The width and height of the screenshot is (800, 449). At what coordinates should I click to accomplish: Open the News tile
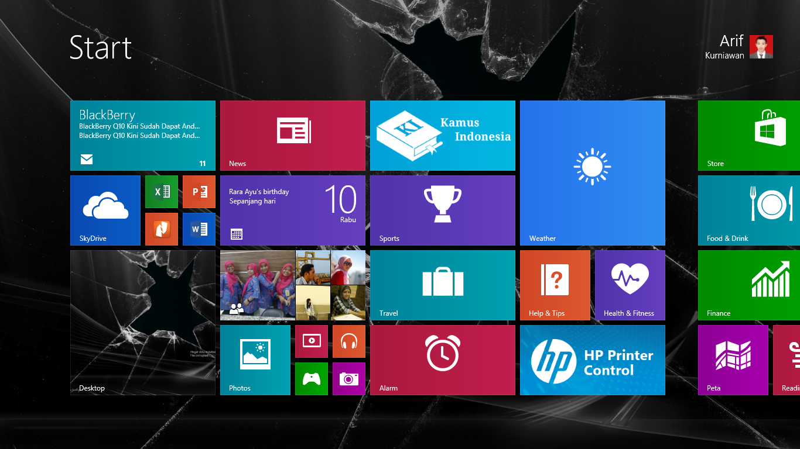293,136
